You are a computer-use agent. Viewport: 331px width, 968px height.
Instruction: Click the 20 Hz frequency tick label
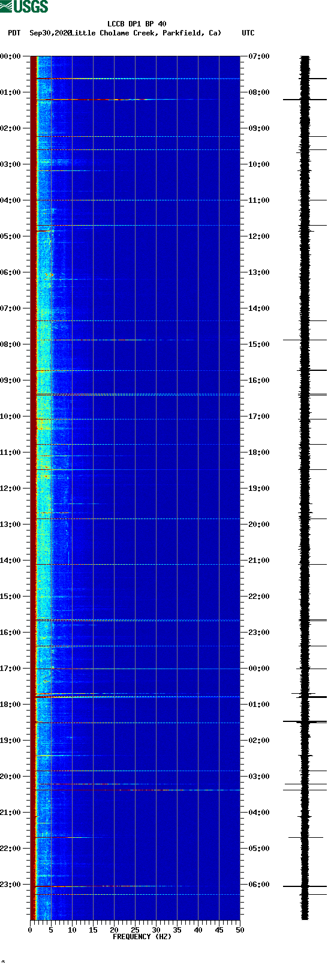click(114, 930)
